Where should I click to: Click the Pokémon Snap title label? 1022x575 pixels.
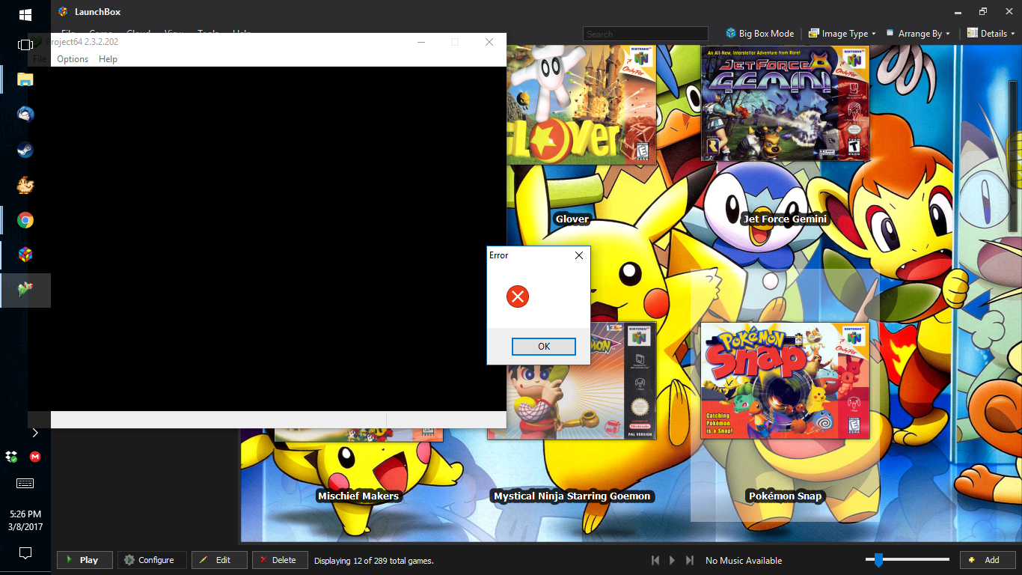[x=786, y=496]
